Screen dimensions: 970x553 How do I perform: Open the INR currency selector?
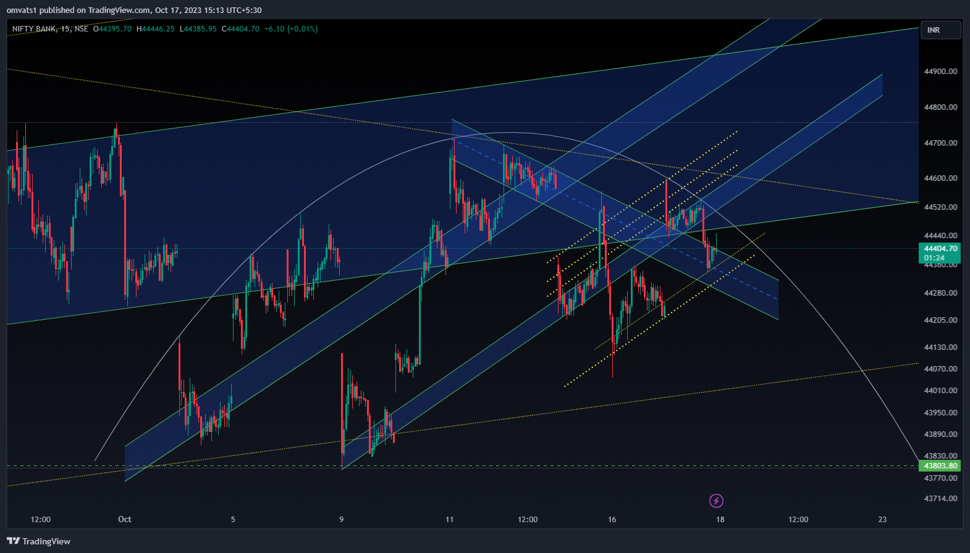click(x=941, y=30)
